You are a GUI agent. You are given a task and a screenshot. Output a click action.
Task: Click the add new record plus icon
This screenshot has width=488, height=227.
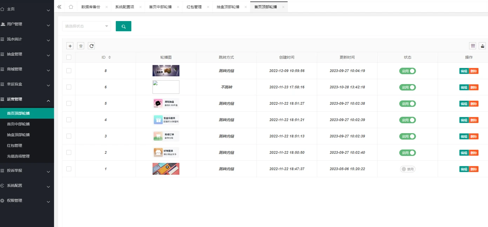(x=70, y=46)
